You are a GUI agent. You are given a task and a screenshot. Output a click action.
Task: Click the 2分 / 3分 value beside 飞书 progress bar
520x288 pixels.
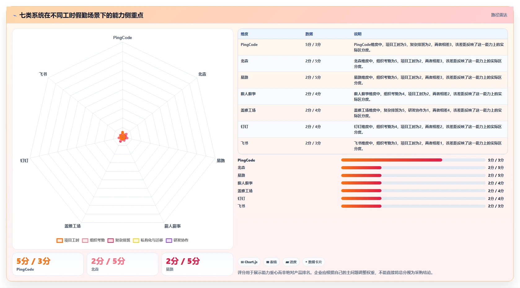[x=496, y=206]
